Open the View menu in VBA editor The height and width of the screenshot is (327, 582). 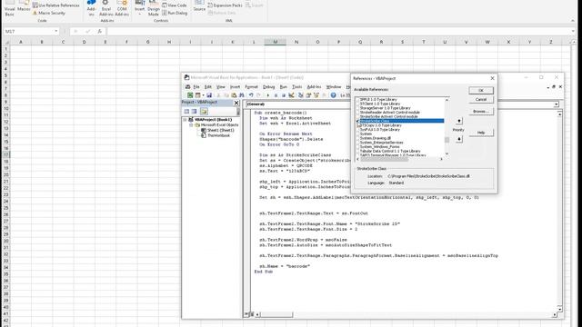221,87
